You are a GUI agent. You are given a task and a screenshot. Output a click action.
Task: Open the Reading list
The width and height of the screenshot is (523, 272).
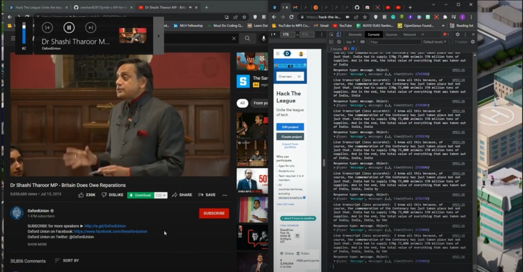[x=461, y=25]
